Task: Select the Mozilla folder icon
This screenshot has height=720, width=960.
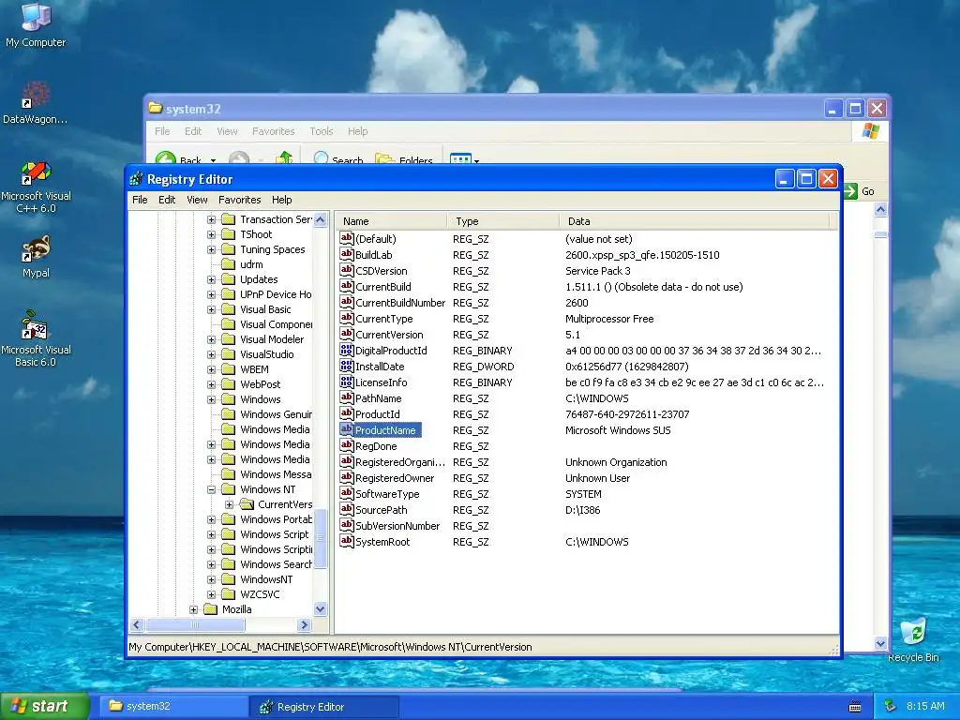Action: (211, 609)
